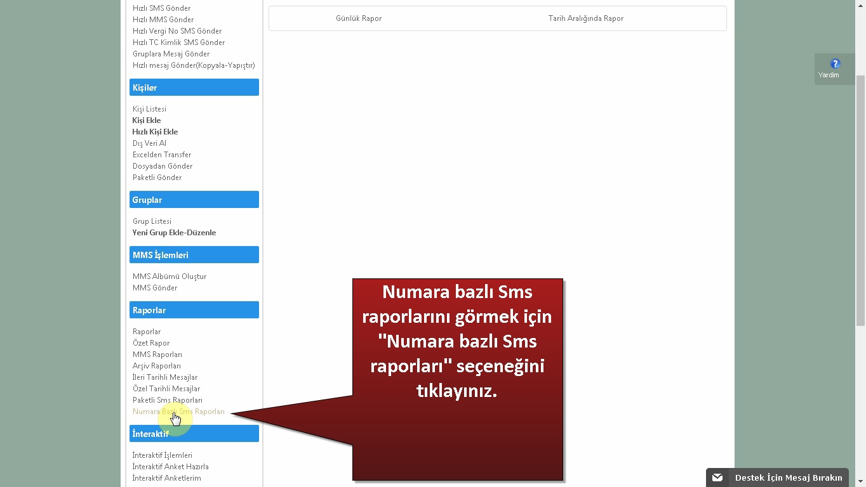Open Paketli Sms Raporları link

167,400
